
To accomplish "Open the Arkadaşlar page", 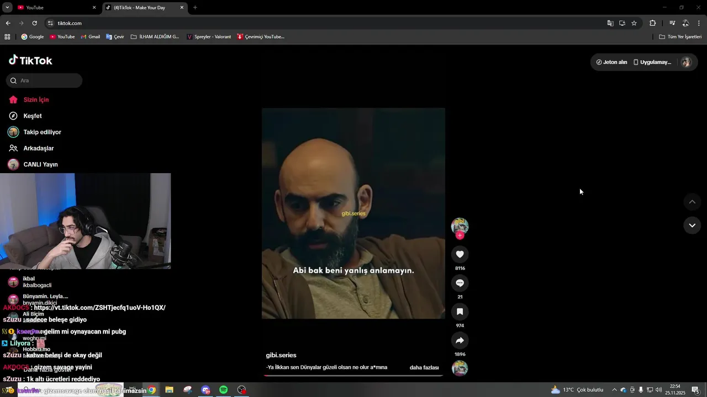I will [x=31, y=148].
